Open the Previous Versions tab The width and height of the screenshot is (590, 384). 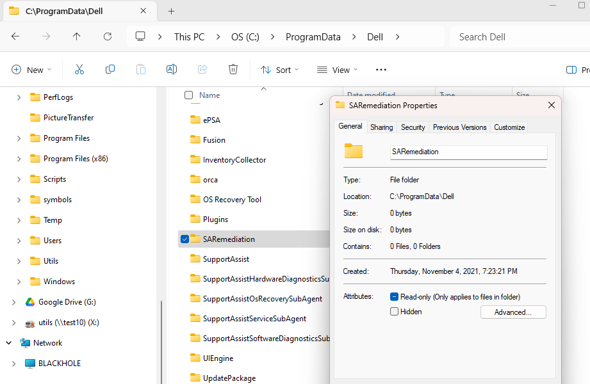tap(459, 127)
